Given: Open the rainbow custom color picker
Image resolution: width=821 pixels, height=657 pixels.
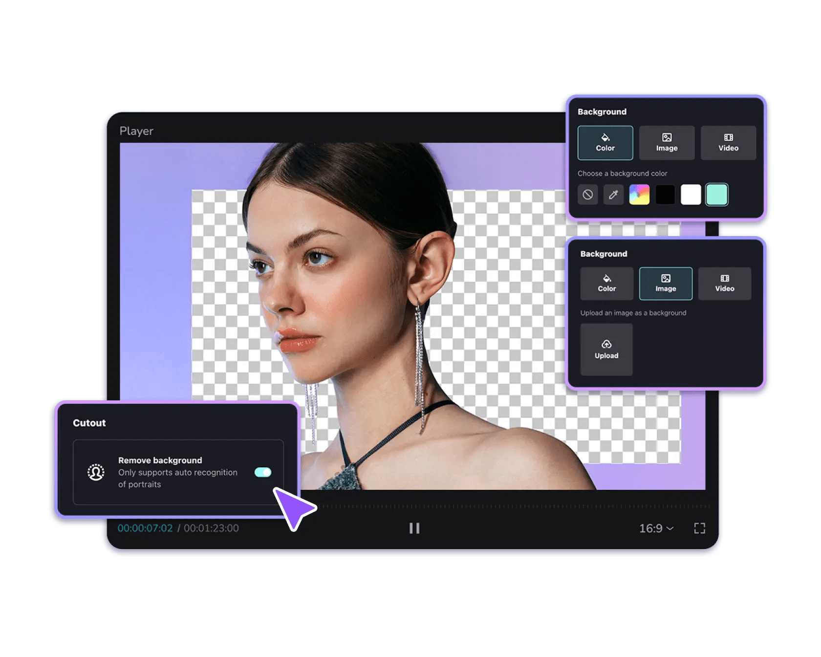Looking at the screenshot, I should click(x=639, y=195).
